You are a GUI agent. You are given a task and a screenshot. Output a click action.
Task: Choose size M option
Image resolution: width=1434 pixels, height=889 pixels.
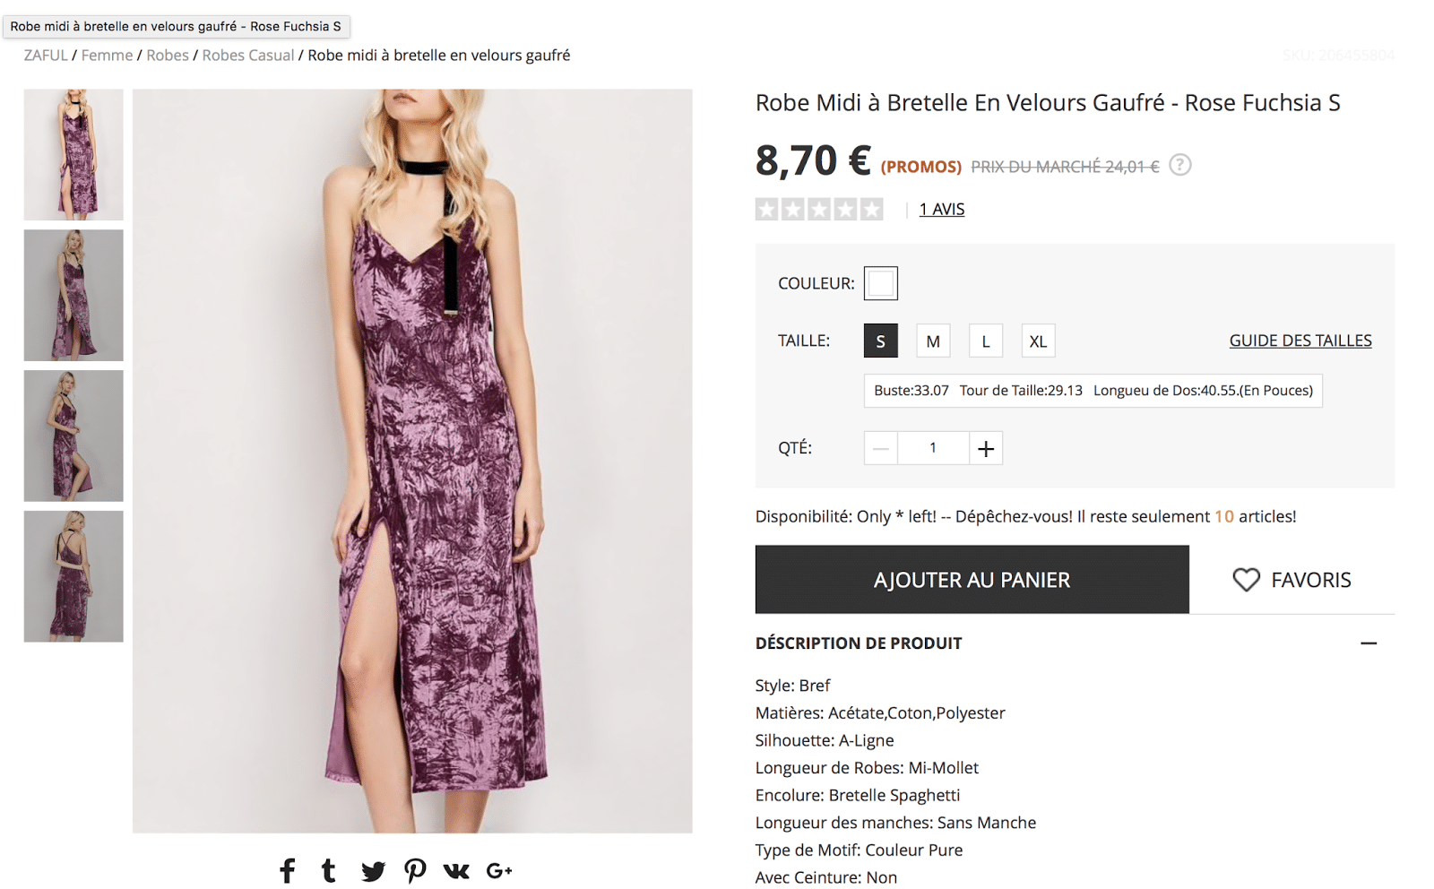[933, 341]
